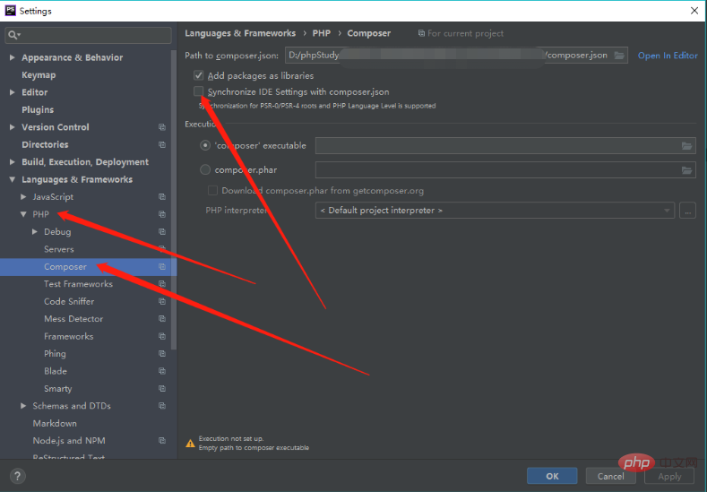Screen dimensions: 707x492
Task: Click project-level icon next to Debug
Action: click(162, 232)
